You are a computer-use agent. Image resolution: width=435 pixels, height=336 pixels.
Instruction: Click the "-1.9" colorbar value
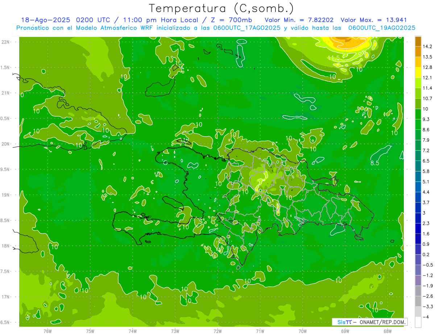coord(428,286)
